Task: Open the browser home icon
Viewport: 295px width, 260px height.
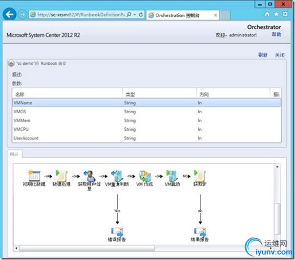Action: [267, 14]
